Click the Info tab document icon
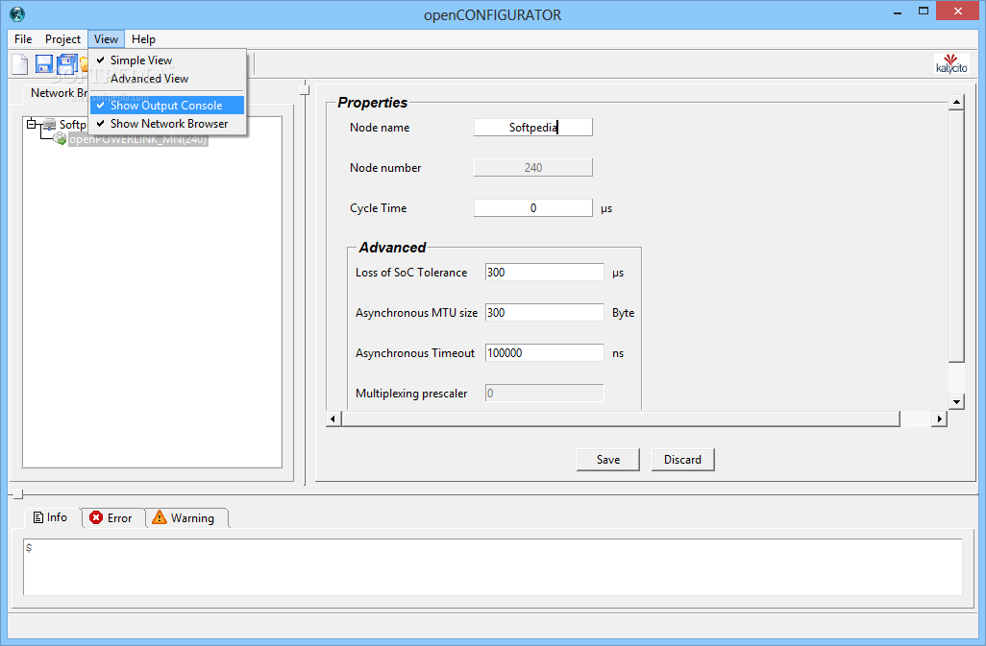This screenshot has height=646, width=986. tap(38, 517)
